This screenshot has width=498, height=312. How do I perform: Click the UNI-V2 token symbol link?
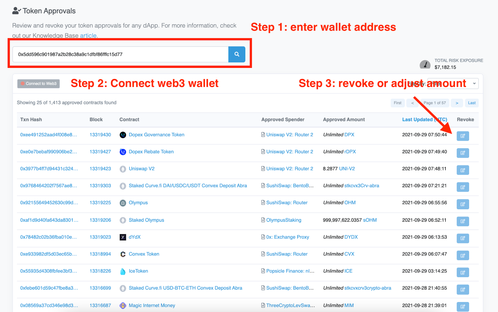[347, 169]
